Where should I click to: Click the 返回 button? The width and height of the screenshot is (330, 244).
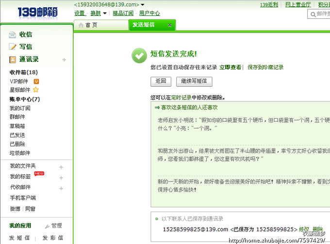click(x=161, y=81)
